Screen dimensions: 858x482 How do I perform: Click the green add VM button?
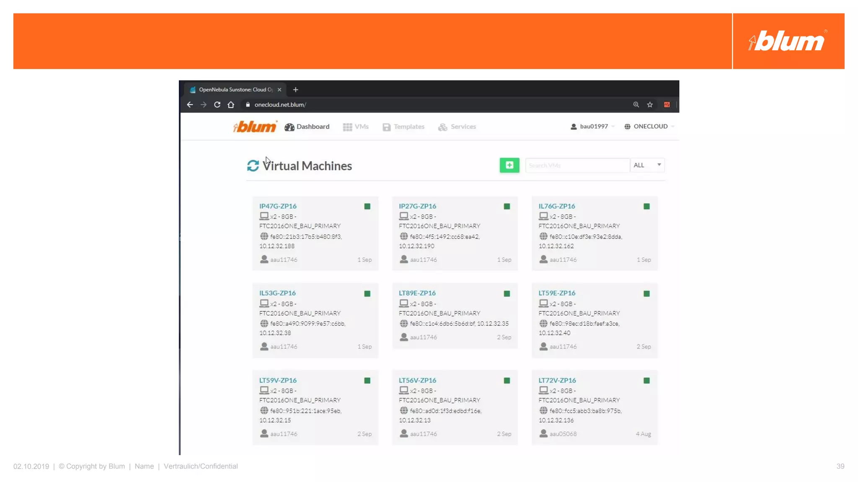(x=509, y=165)
